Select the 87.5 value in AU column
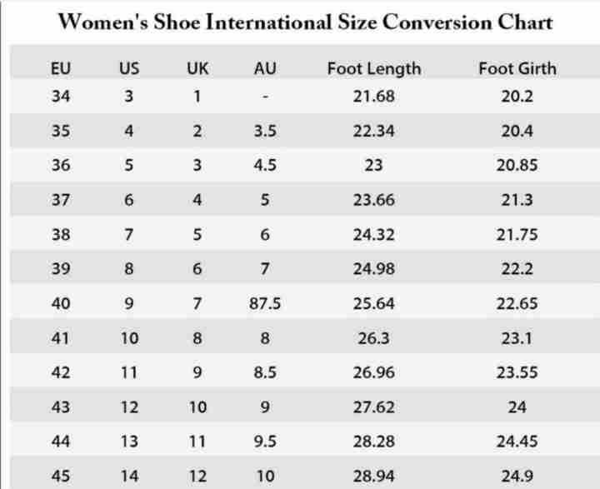 point(265,304)
